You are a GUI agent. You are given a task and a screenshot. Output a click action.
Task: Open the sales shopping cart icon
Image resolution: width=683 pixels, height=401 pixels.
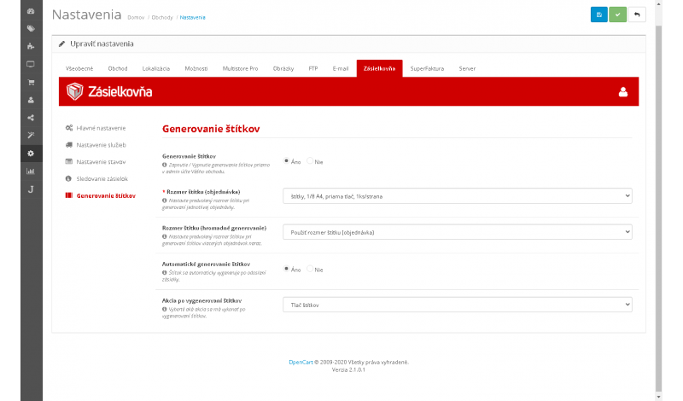pos(31,82)
